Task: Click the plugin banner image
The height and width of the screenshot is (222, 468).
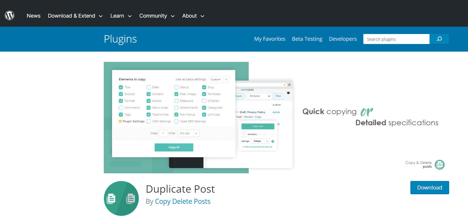Action: click(276, 118)
